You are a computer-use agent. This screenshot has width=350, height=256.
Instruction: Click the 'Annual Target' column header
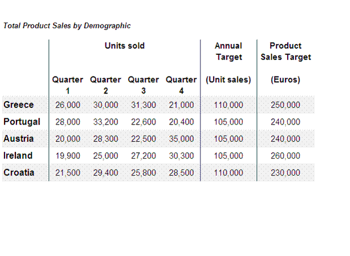click(x=228, y=51)
